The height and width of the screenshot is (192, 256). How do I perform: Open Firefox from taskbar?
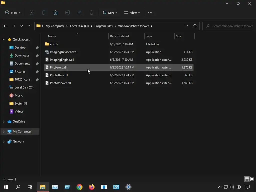(91, 187)
